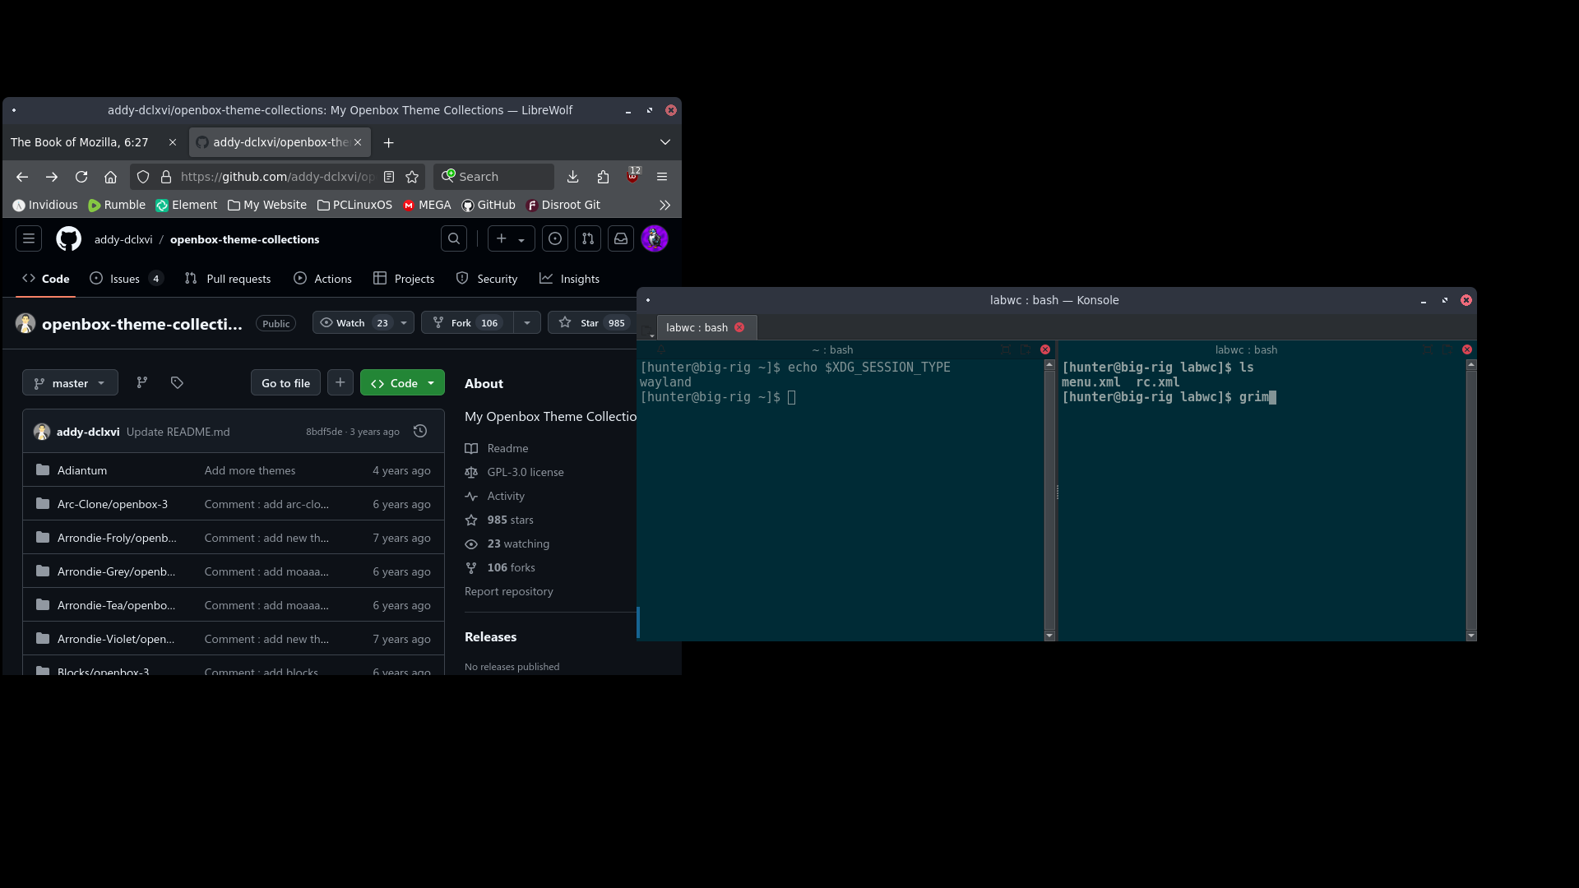The height and width of the screenshot is (888, 1579).
Task: Open the GitHub pull requests header icon
Action: pos(588,238)
